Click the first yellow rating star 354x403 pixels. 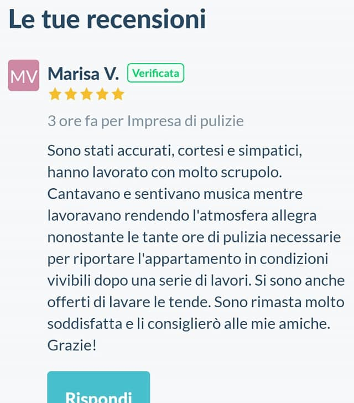click(55, 94)
